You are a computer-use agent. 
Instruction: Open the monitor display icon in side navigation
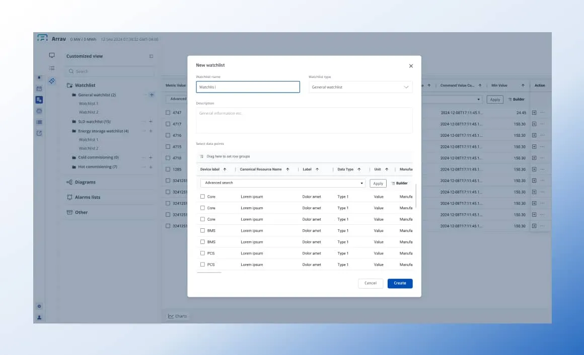pyautogui.click(x=52, y=55)
